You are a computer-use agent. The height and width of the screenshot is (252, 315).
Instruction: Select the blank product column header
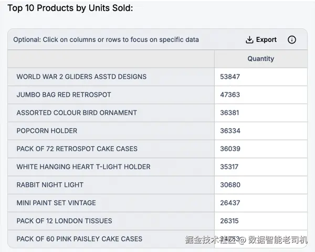(111, 59)
